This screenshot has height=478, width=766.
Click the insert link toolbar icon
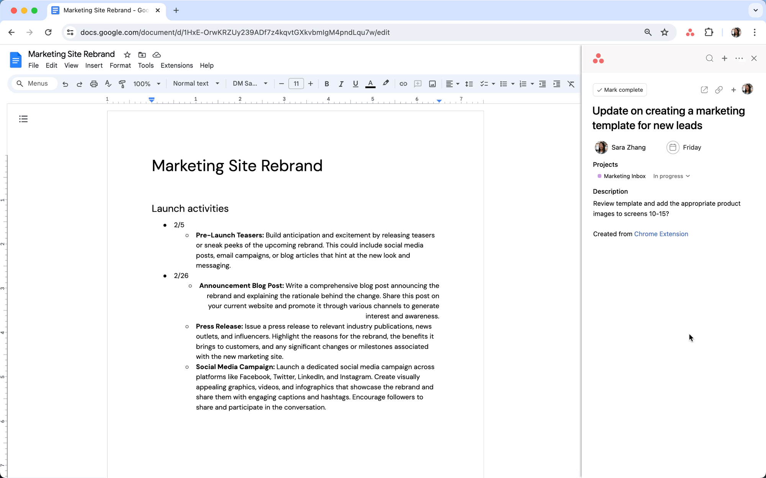[403, 84]
